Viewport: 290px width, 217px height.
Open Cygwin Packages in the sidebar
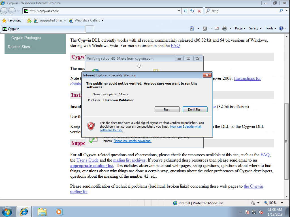[26, 38]
